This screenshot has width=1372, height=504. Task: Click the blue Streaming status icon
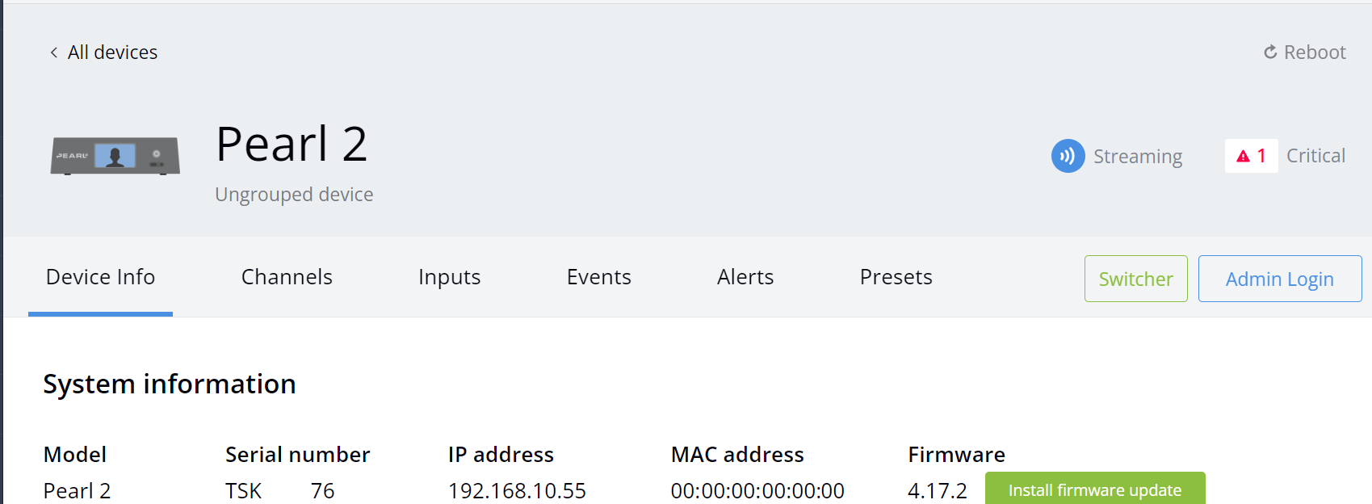tap(1068, 156)
